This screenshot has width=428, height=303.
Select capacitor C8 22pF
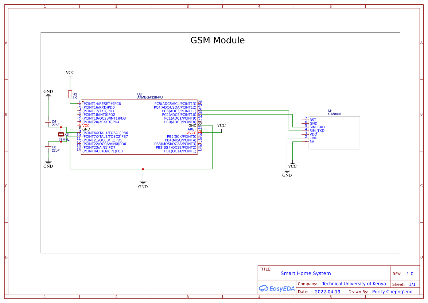(48, 147)
